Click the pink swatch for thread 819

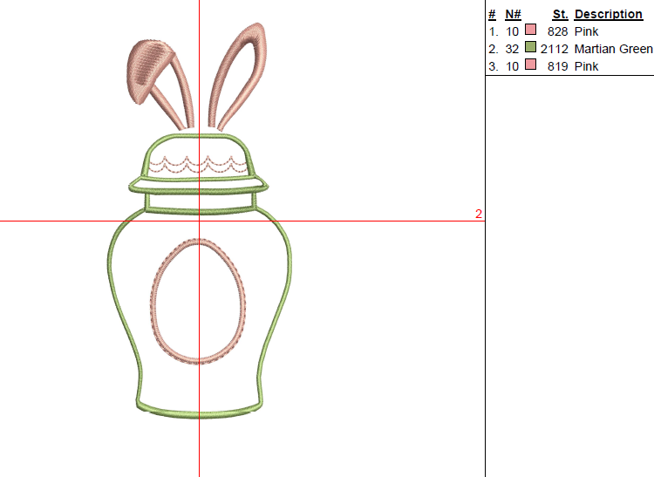coord(530,65)
